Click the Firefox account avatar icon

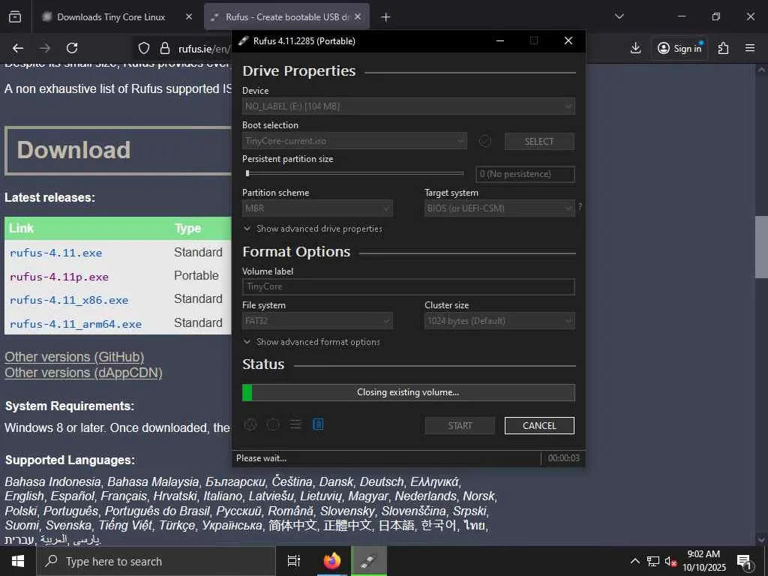[663, 48]
